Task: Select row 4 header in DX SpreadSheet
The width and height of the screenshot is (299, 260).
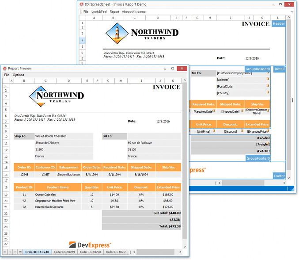Action: [83, 41]
